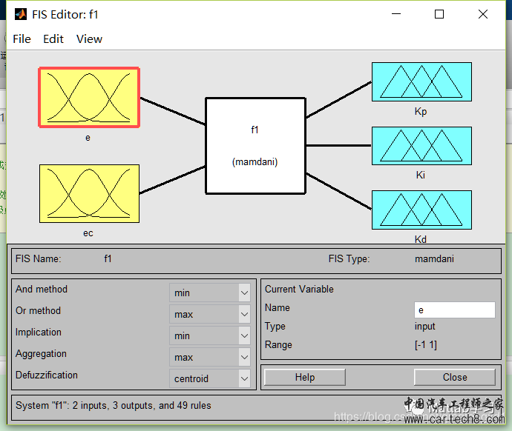Viewport: 512px width, 431px height.
Task: Maximize the FIS Editor window
Action: [439, 14]
